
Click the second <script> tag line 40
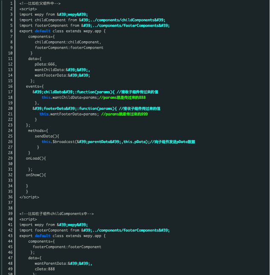pyautogui.click(x=28, y=219)
